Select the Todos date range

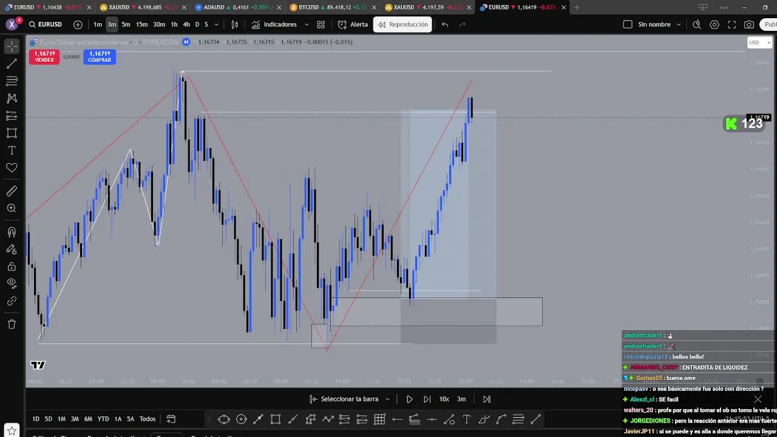pos(148,419)
